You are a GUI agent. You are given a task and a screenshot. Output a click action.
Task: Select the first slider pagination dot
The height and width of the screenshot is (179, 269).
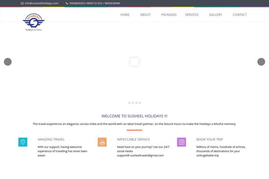[130, 103]
